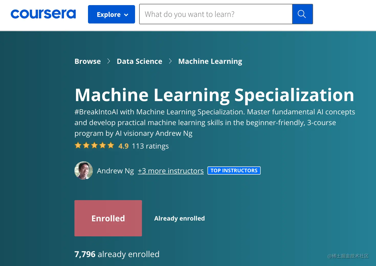This screenshot has height=266, width=376.
Task: Click the search input field
Action: pos(216,14)
